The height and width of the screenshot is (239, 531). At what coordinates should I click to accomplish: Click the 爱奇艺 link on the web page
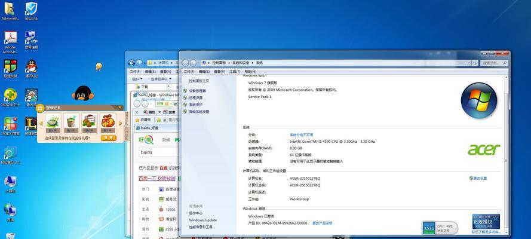[x=171, y=200]
